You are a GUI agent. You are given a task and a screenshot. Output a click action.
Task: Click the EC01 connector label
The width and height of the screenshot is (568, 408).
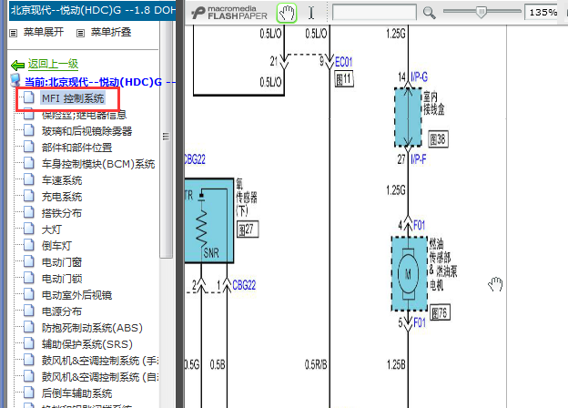pyautogui.click(x=343, y=62)
